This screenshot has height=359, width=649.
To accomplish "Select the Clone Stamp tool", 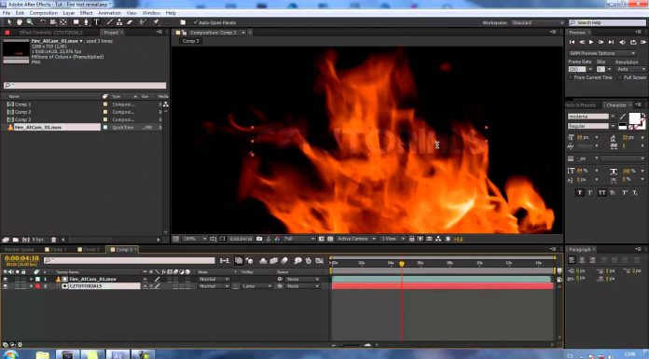I will tap(119, 22).
